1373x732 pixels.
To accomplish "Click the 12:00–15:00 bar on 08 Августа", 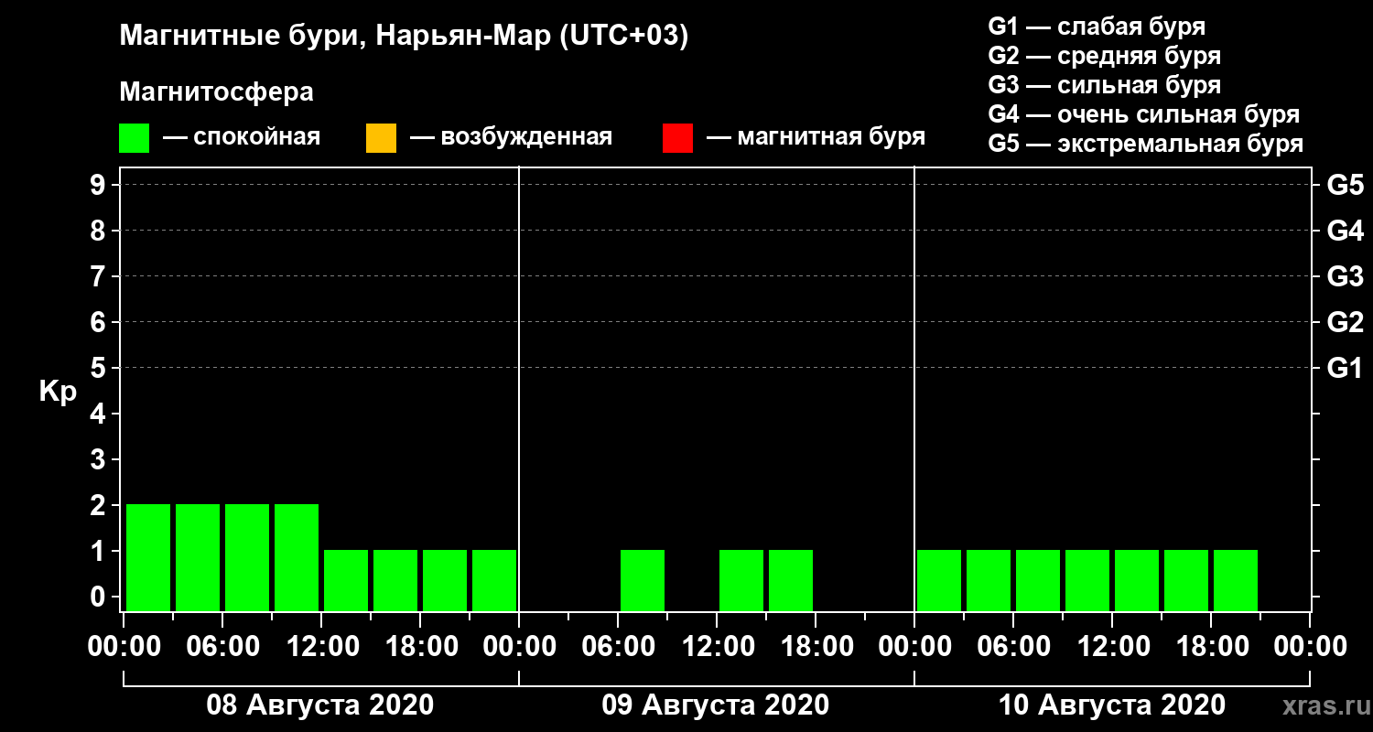I will pyautogui.click(x=346, y=580).
